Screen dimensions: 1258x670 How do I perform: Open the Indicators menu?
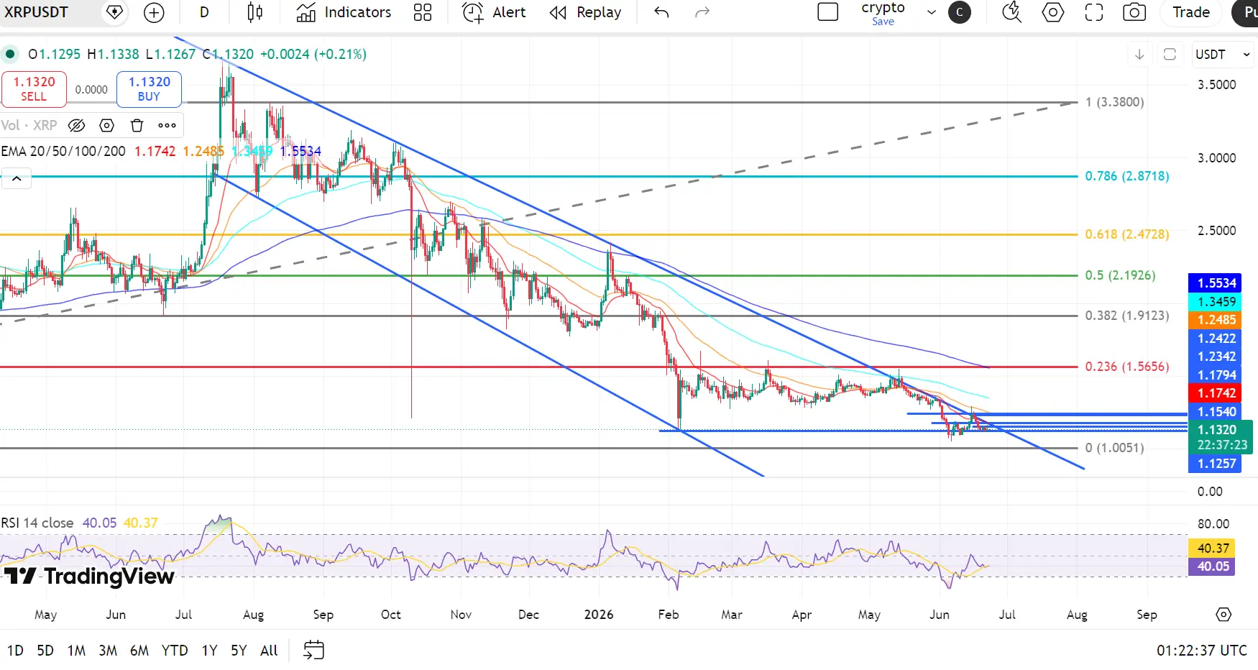coord(344,12)
